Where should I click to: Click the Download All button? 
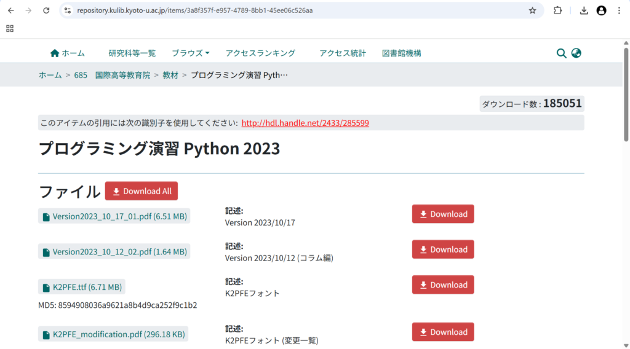pyautogui.click(x=142, y=191)
